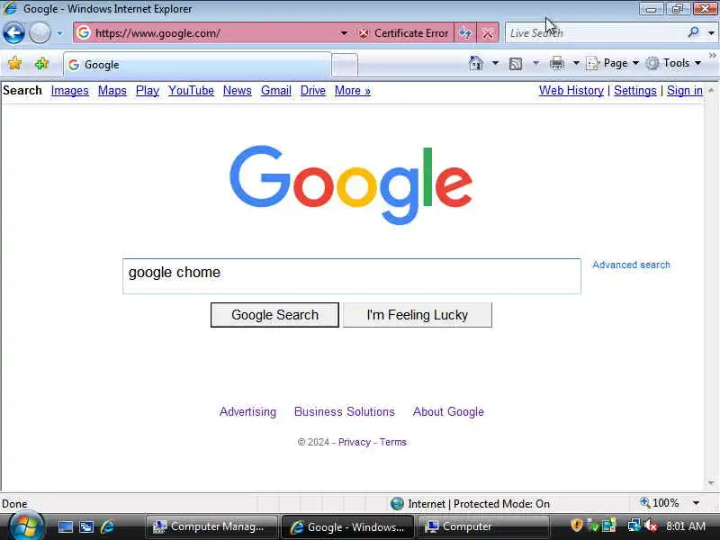720x540 pixels.
Task: Expand the address bar history dropdown
Action: point(344,33)
